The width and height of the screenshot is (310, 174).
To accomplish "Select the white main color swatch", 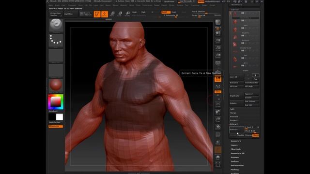I will pos(60,117).
